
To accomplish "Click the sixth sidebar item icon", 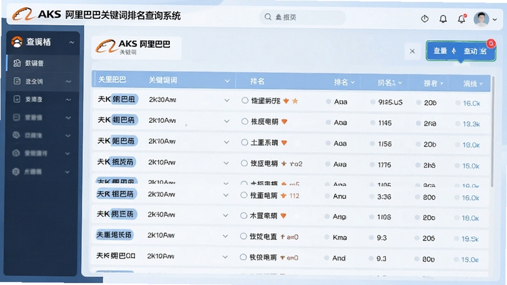I will [x=16, y=153].
